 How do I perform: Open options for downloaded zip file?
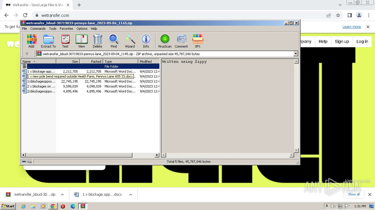62,195
